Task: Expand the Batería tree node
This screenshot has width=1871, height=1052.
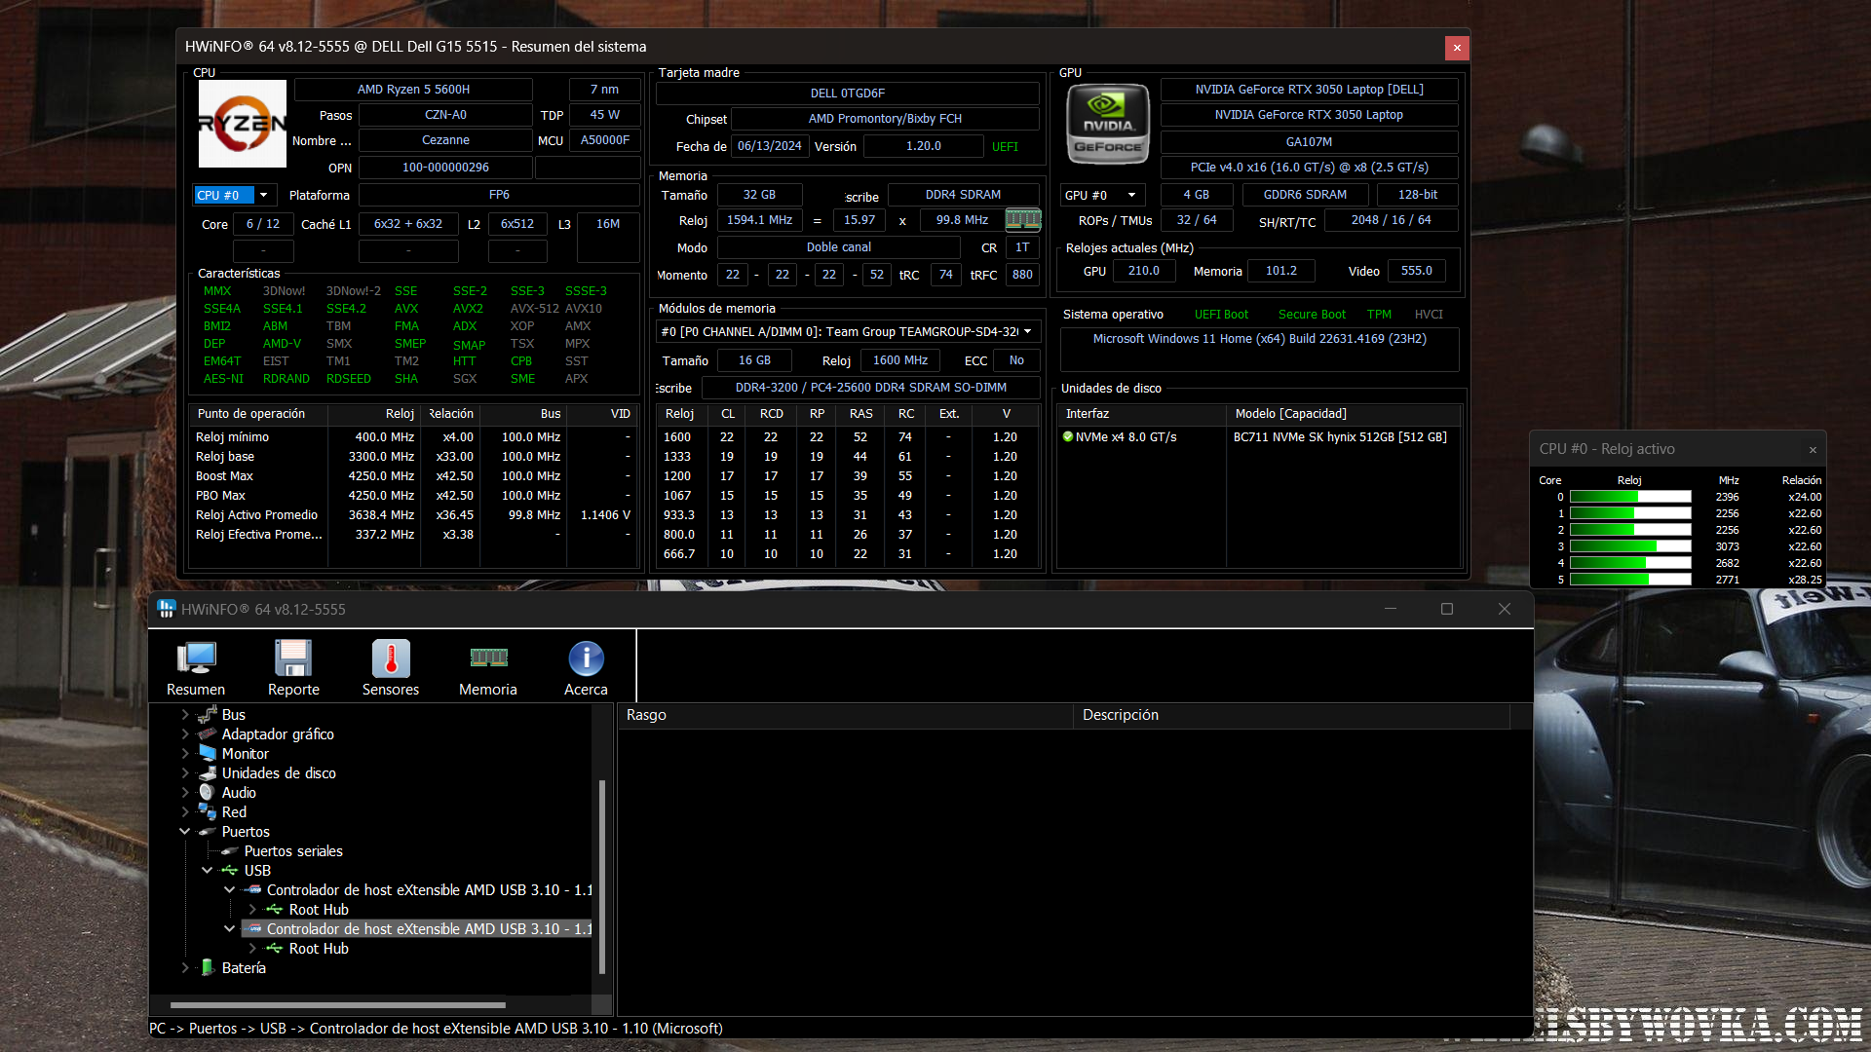Action: [185, 968]
